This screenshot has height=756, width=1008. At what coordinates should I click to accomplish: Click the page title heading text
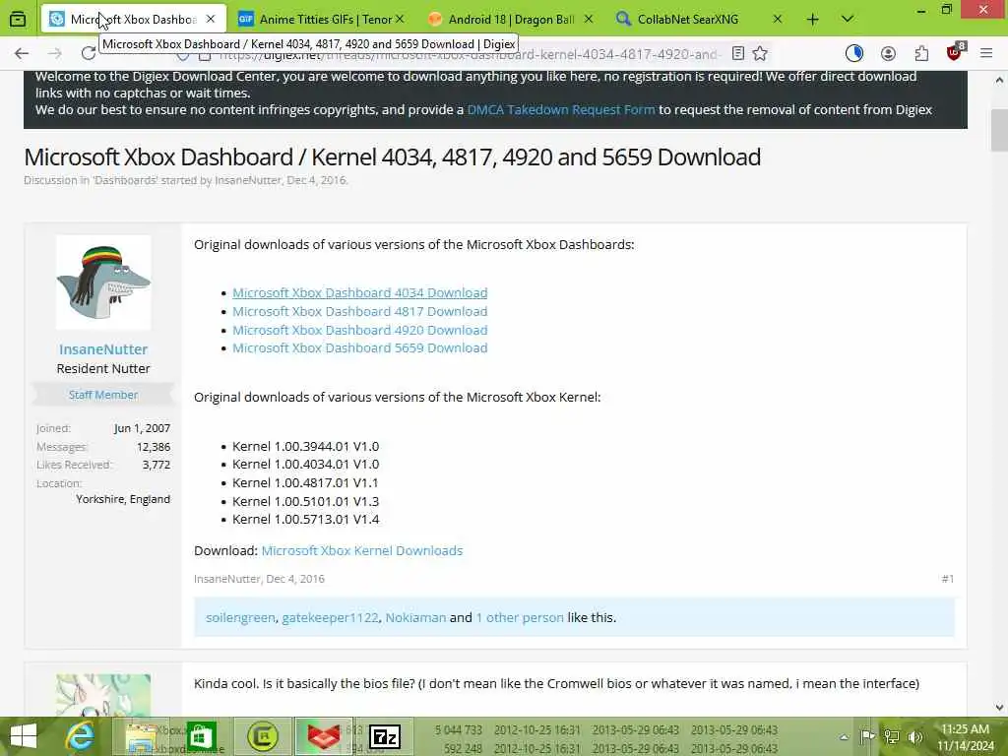point(392,157)
